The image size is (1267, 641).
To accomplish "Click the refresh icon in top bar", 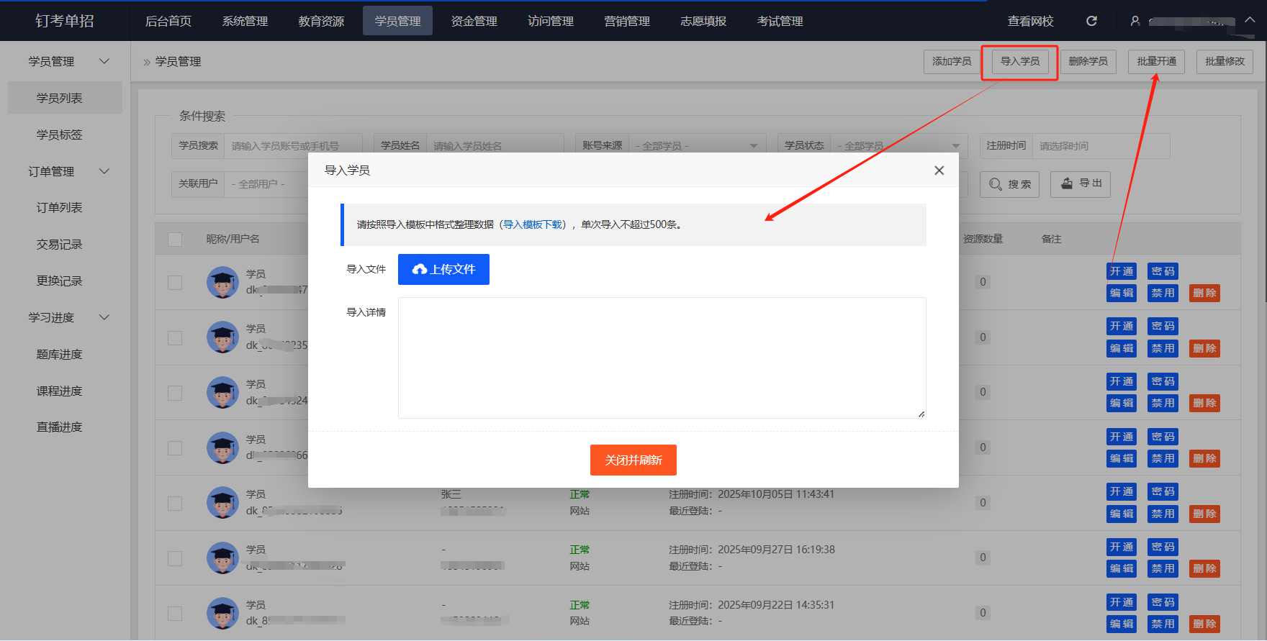I will [1091, 21].
